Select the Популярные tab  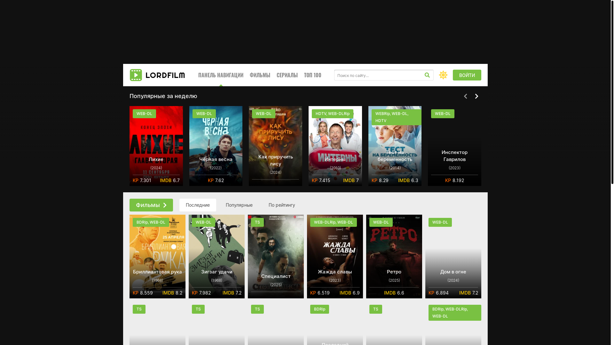click(x=239, y=205)
